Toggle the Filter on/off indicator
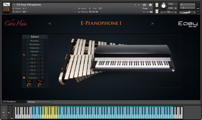Image resolution: width=202 pixels, height=120 pixels. [24, 55]
